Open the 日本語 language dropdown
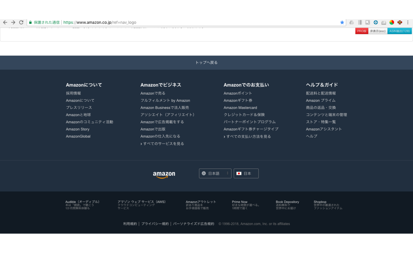This screenshot has width=413, height=258. [215, 173]
